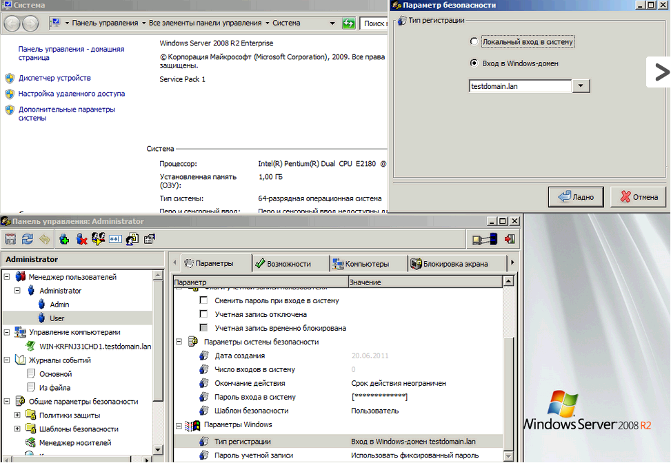The image size is (671, 463).
Task: Click the save floppy disk toolbar icon
Action: 10,239
